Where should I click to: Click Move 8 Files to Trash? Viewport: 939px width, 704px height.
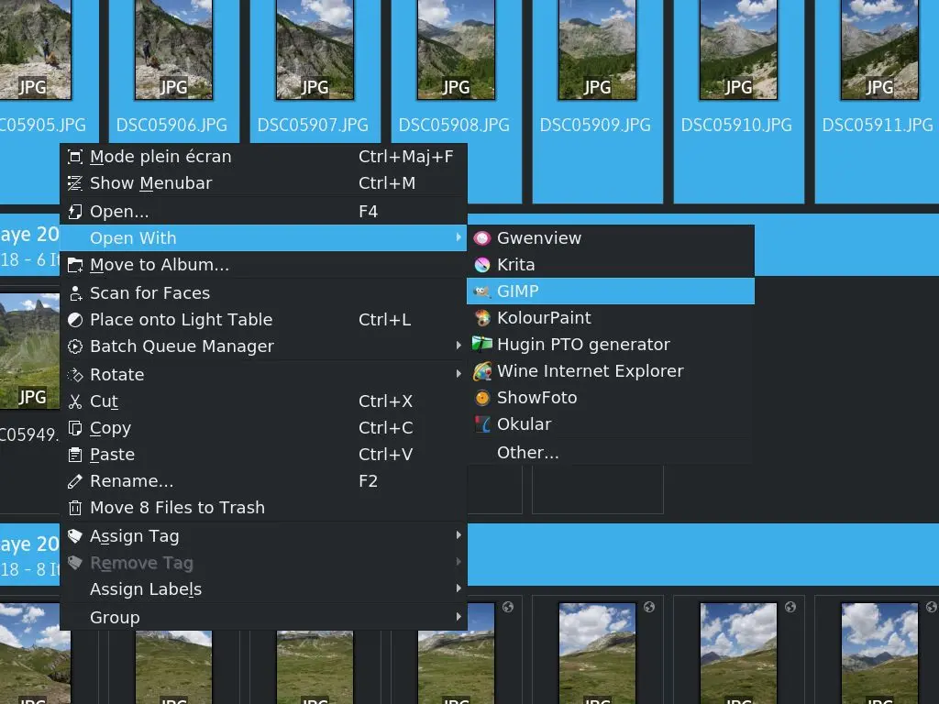click(177, 507)
